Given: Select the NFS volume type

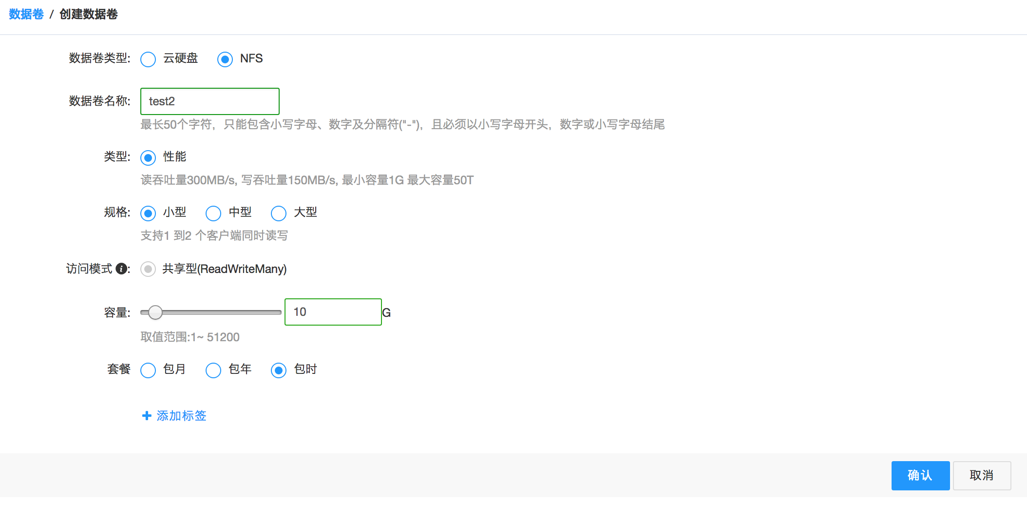Looking at the screenshot, I should (x=225, y=59).
